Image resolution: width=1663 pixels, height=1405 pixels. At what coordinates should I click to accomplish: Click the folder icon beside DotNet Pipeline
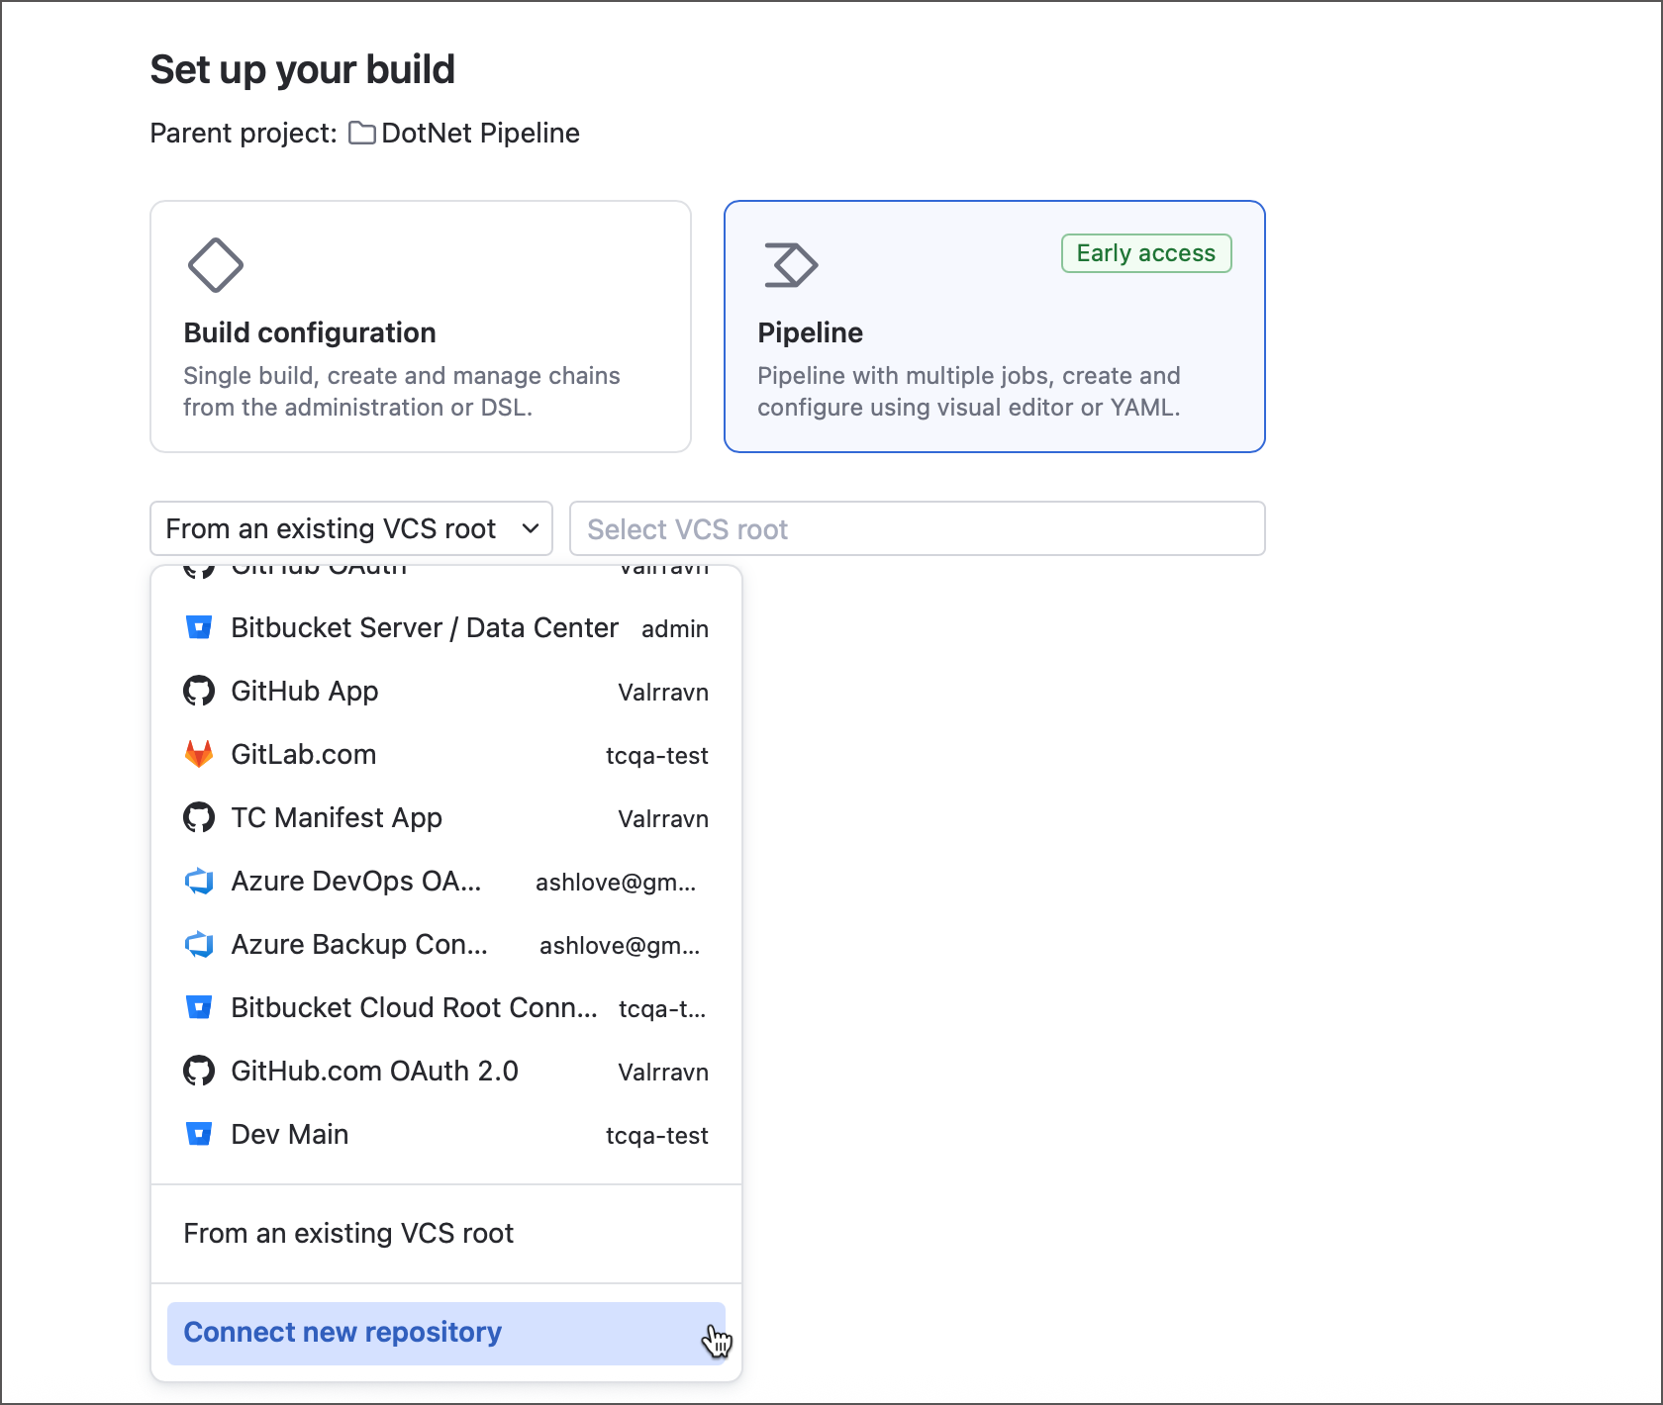361,133
